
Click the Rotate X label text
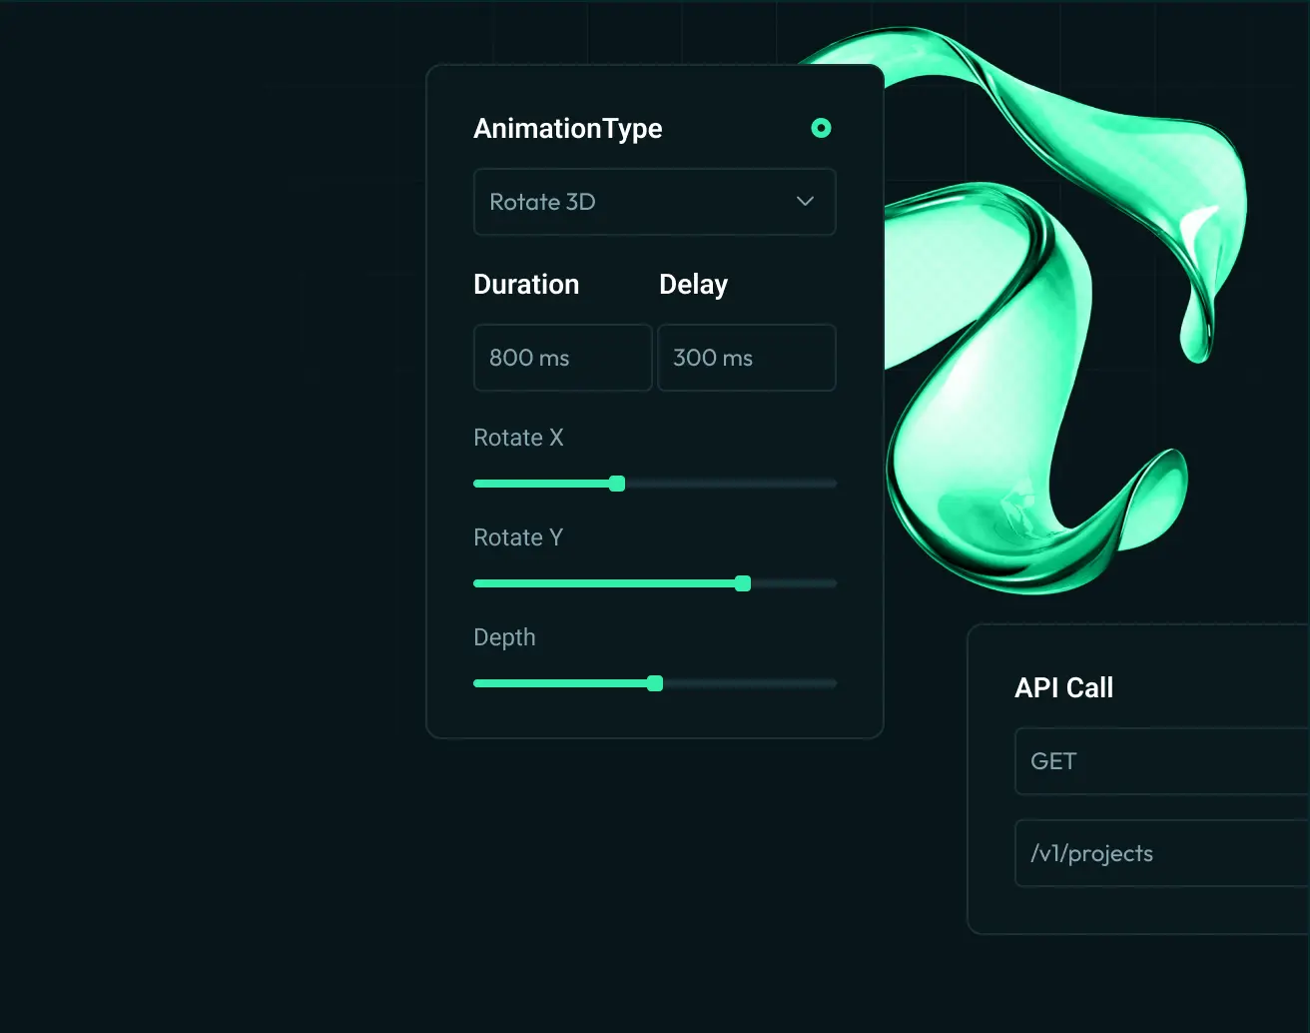pos(518,438)
